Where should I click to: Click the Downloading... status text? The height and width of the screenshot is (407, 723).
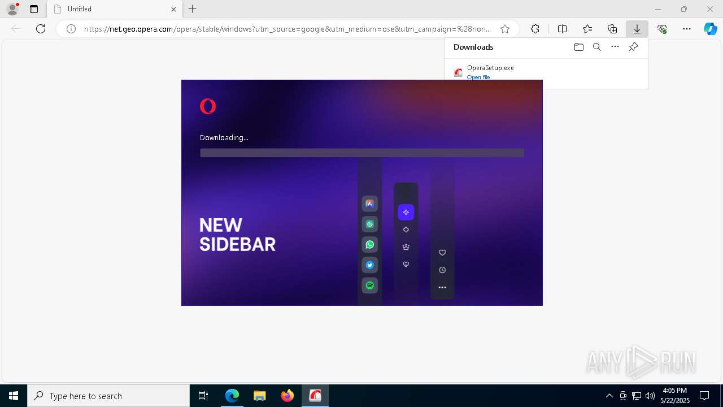pos(224,137)
